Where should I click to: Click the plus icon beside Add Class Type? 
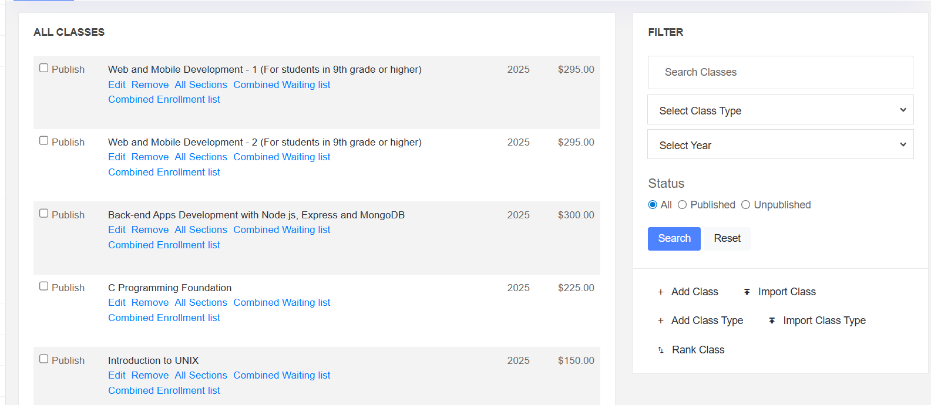point(661,321)
